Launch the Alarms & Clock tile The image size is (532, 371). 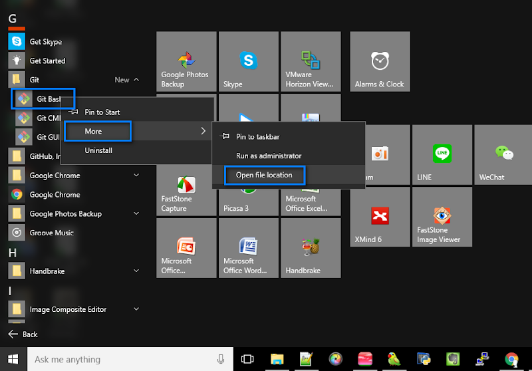point(380,62)
